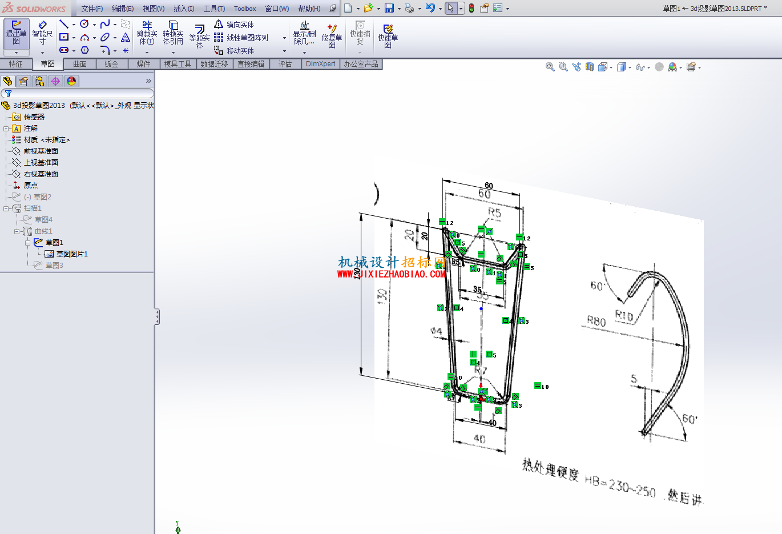Open the save button dropdown arrow
The width and height of the screenshot is (782, 534).
(398, 9)
